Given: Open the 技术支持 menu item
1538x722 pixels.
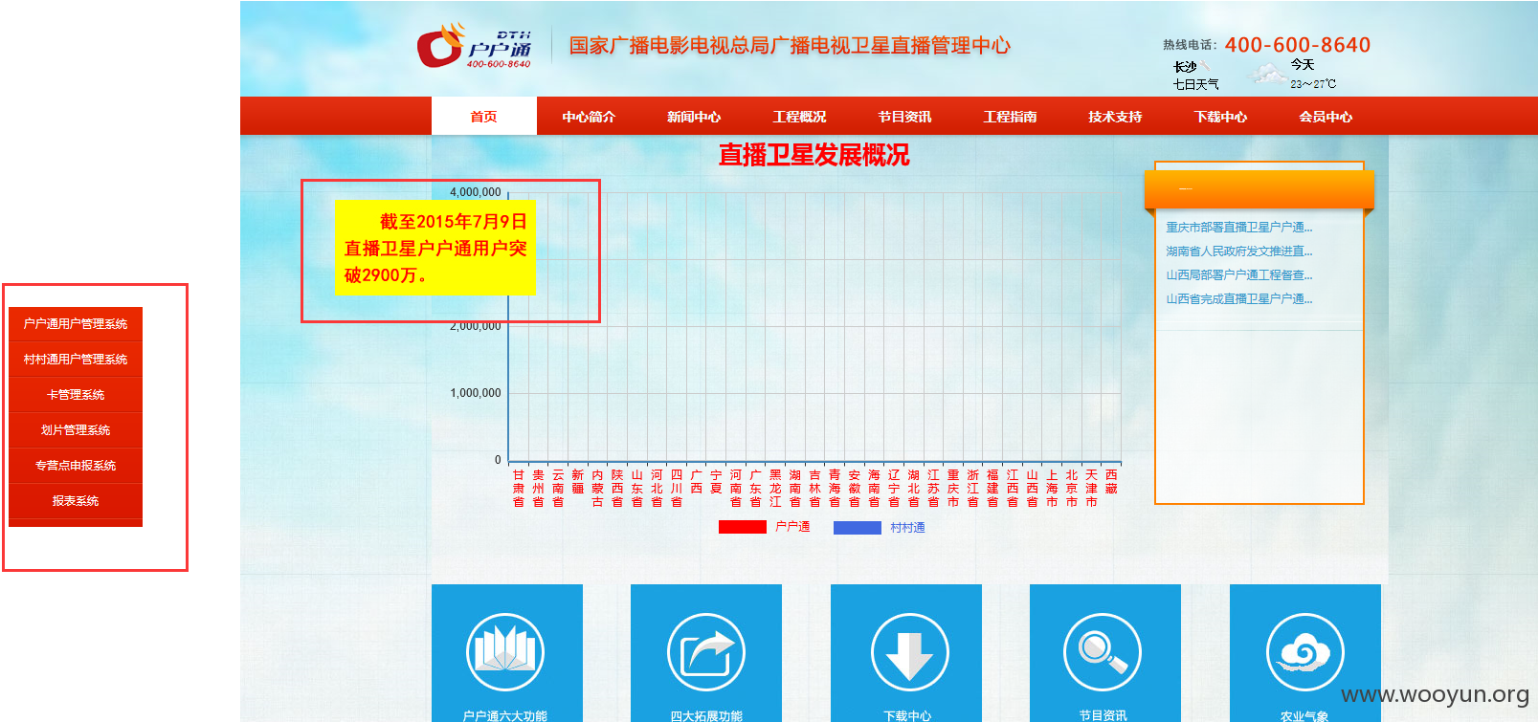Looking at the screenshot, I should point(1115,117).
